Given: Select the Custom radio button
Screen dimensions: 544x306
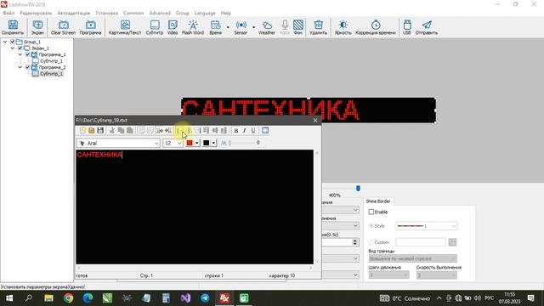Looking at the screenshot, I should coord(371,241).
